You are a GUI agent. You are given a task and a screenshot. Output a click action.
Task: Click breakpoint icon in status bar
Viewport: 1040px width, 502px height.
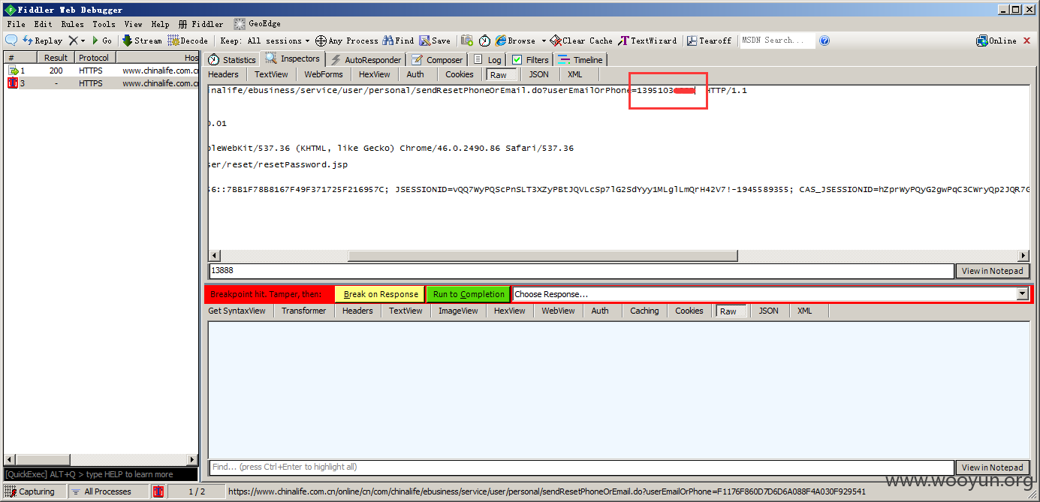point(158,491)
